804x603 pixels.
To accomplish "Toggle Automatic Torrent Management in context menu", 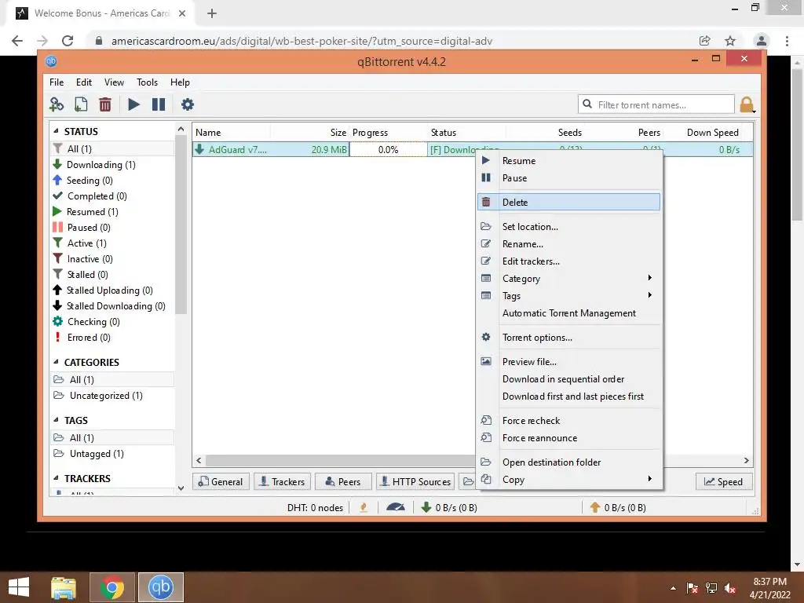I will point(569,313).
